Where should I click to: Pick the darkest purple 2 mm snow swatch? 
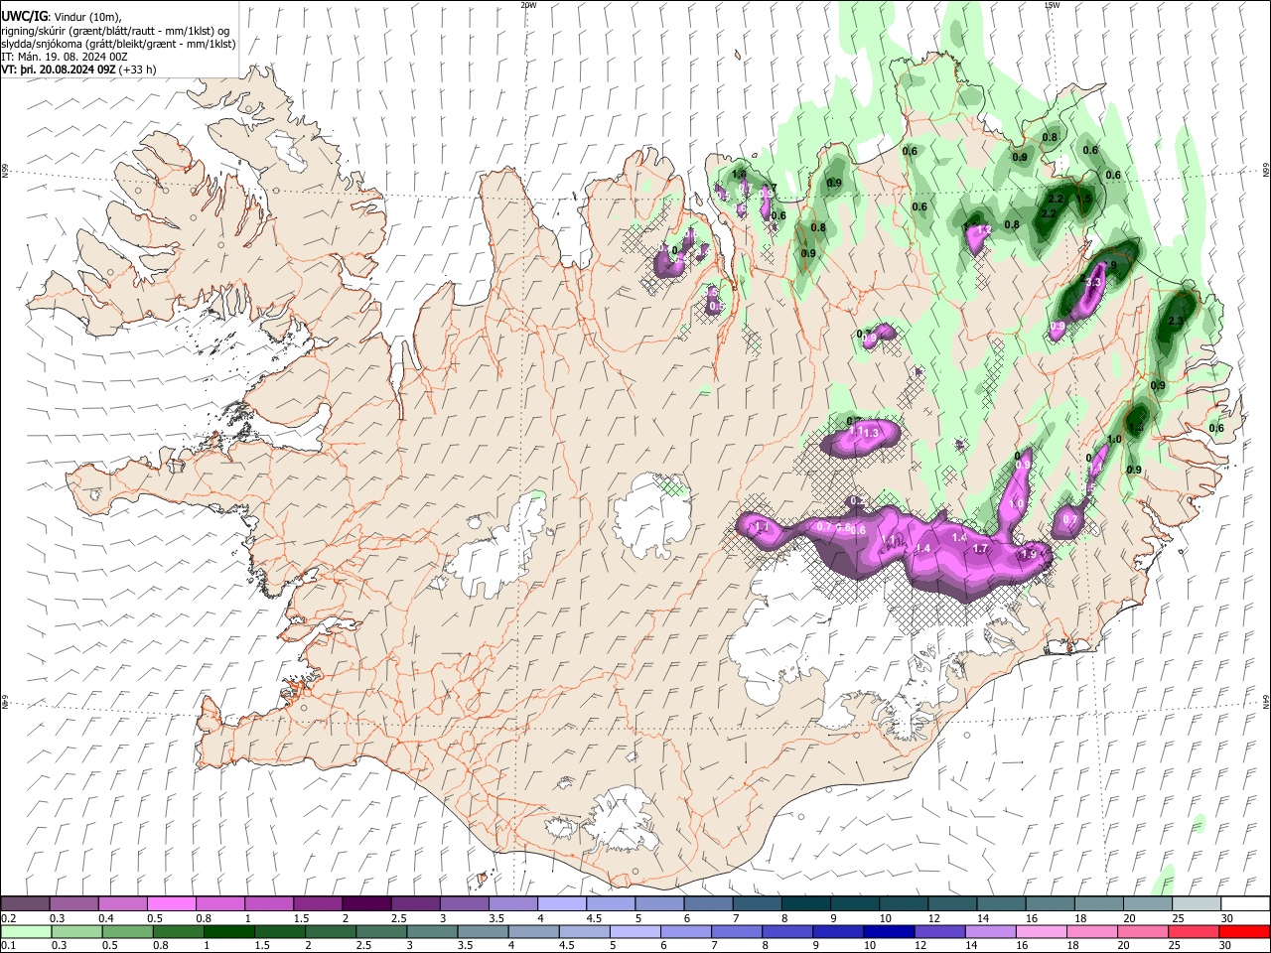point(365,904)
